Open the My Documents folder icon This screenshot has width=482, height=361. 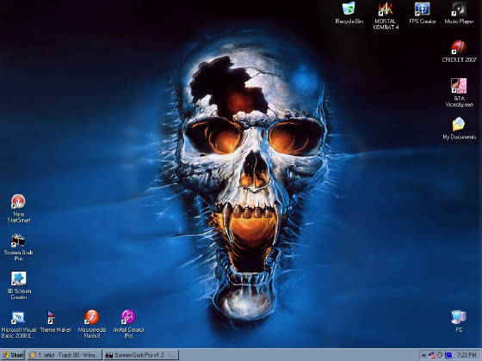(459, 128)
